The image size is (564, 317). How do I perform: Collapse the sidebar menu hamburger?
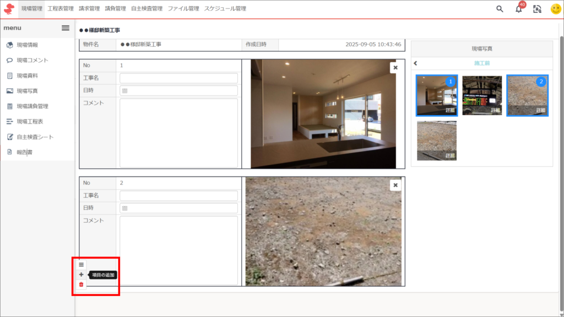pyautogui.click(x=66, y=28)
